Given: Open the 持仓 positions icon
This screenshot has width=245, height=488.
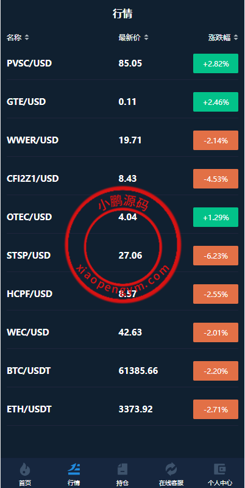Looking at the screenshot, I should pyautogui.click(x=122, y=468).
